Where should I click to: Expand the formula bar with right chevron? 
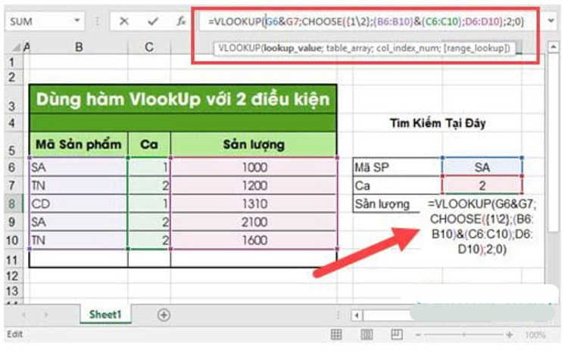click(x=551, y=20)
